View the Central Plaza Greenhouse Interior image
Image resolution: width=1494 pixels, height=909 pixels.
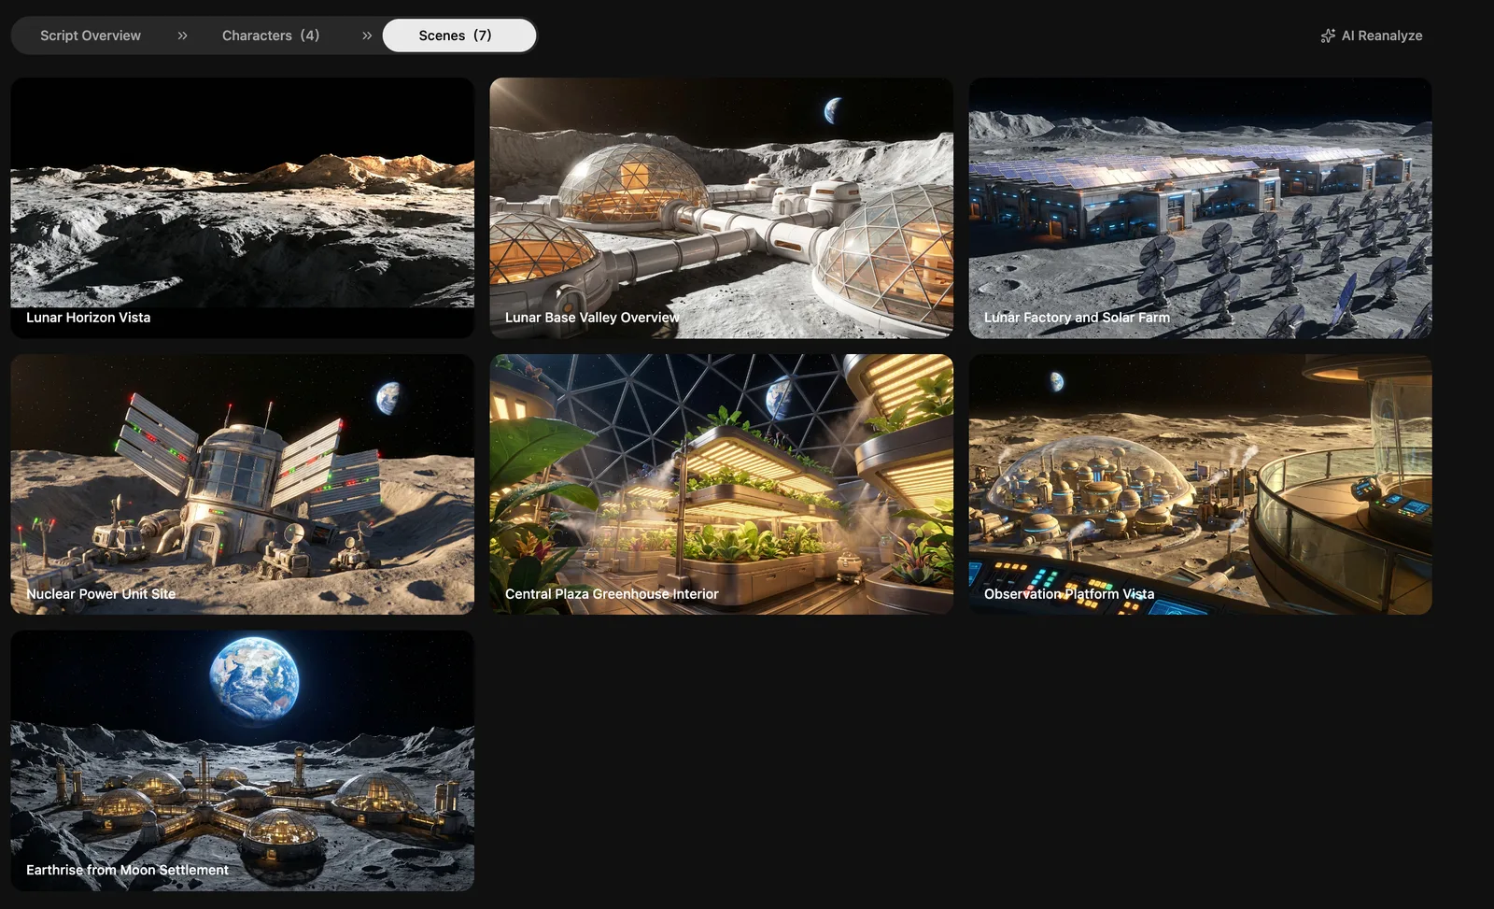(x=721, y=470)
